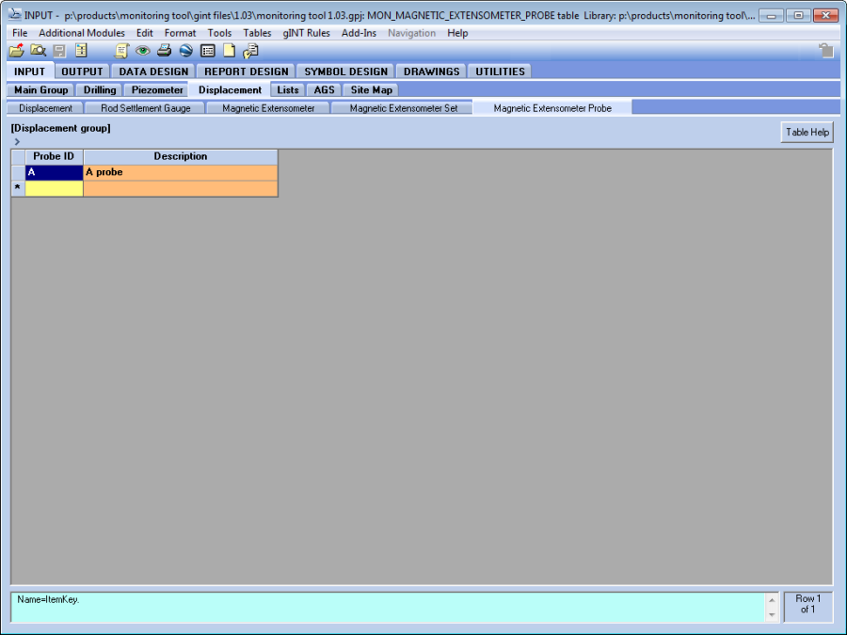Switch to the REPORT DESIGN tab
This screenshot has height=635, width=847.
[247, 71]
